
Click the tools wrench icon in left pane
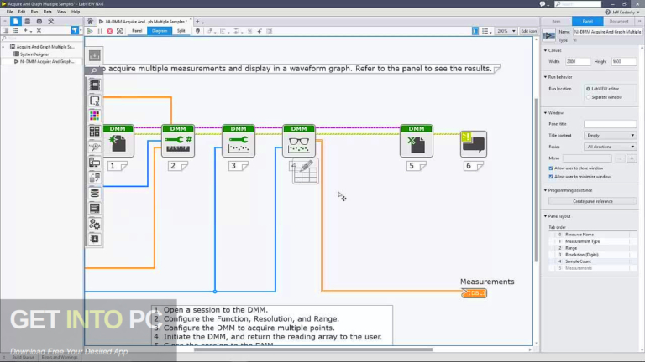point(51,21)
